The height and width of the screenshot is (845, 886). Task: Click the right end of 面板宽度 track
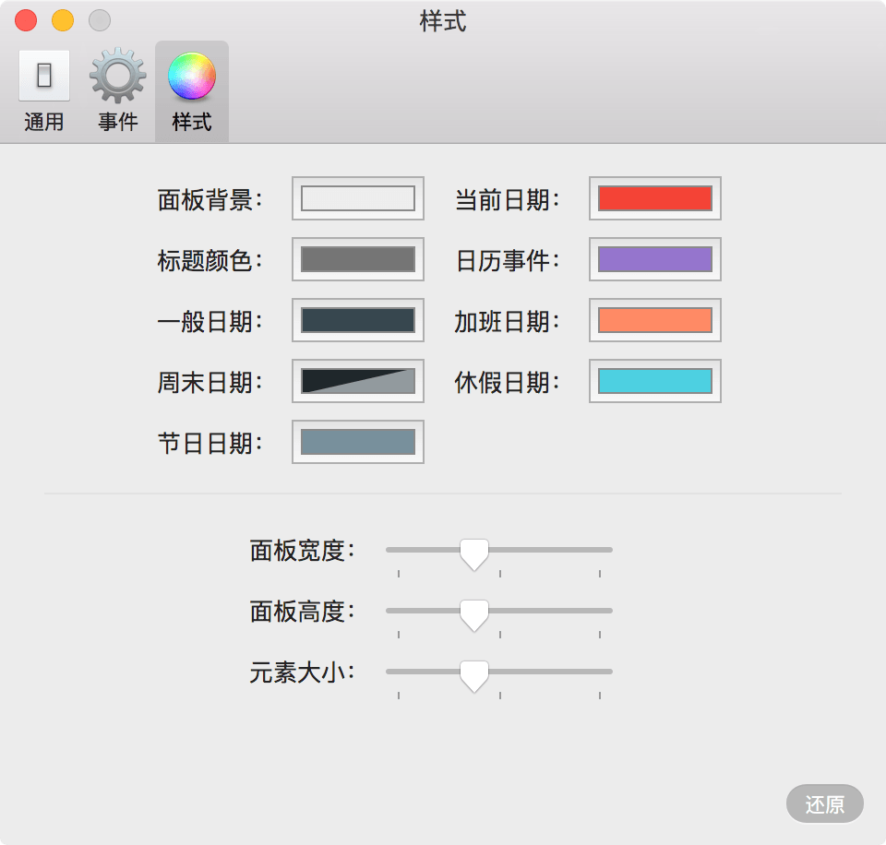[x=609, y=550]
